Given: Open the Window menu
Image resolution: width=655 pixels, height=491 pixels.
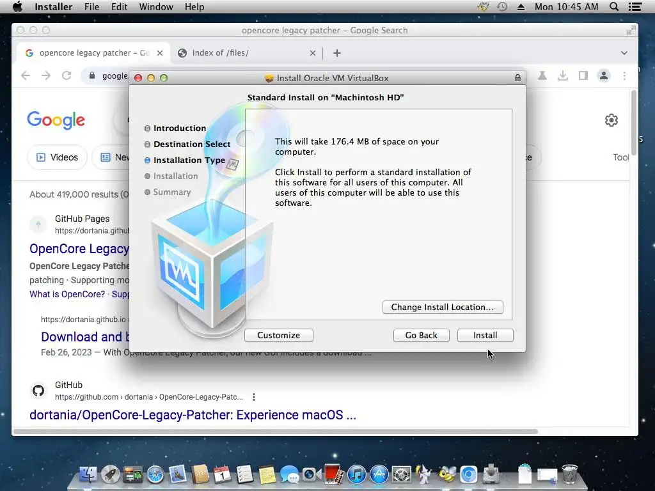Looking at the screenshot, I should [x=156, y=6].
